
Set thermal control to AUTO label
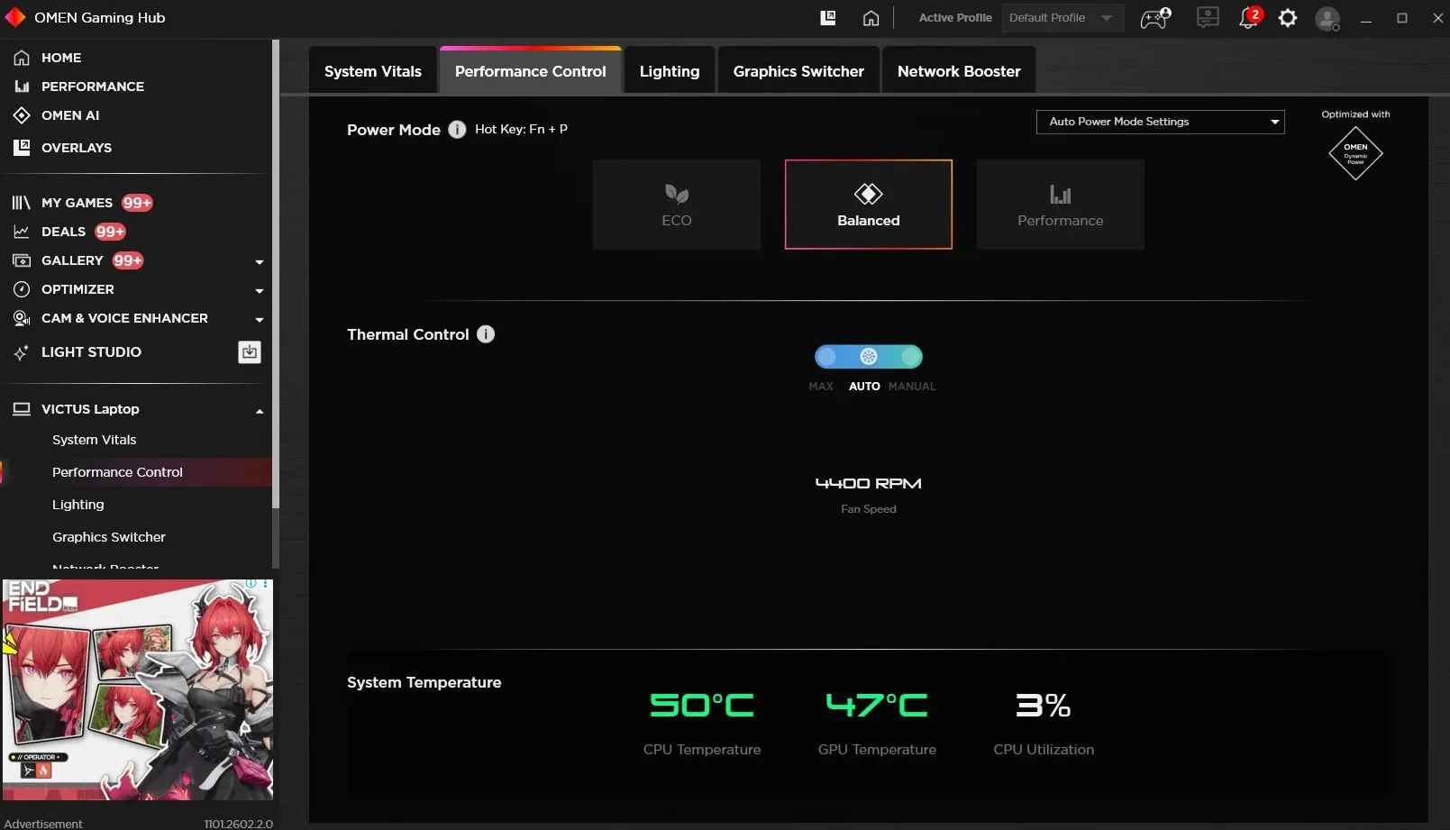(864, 387)
